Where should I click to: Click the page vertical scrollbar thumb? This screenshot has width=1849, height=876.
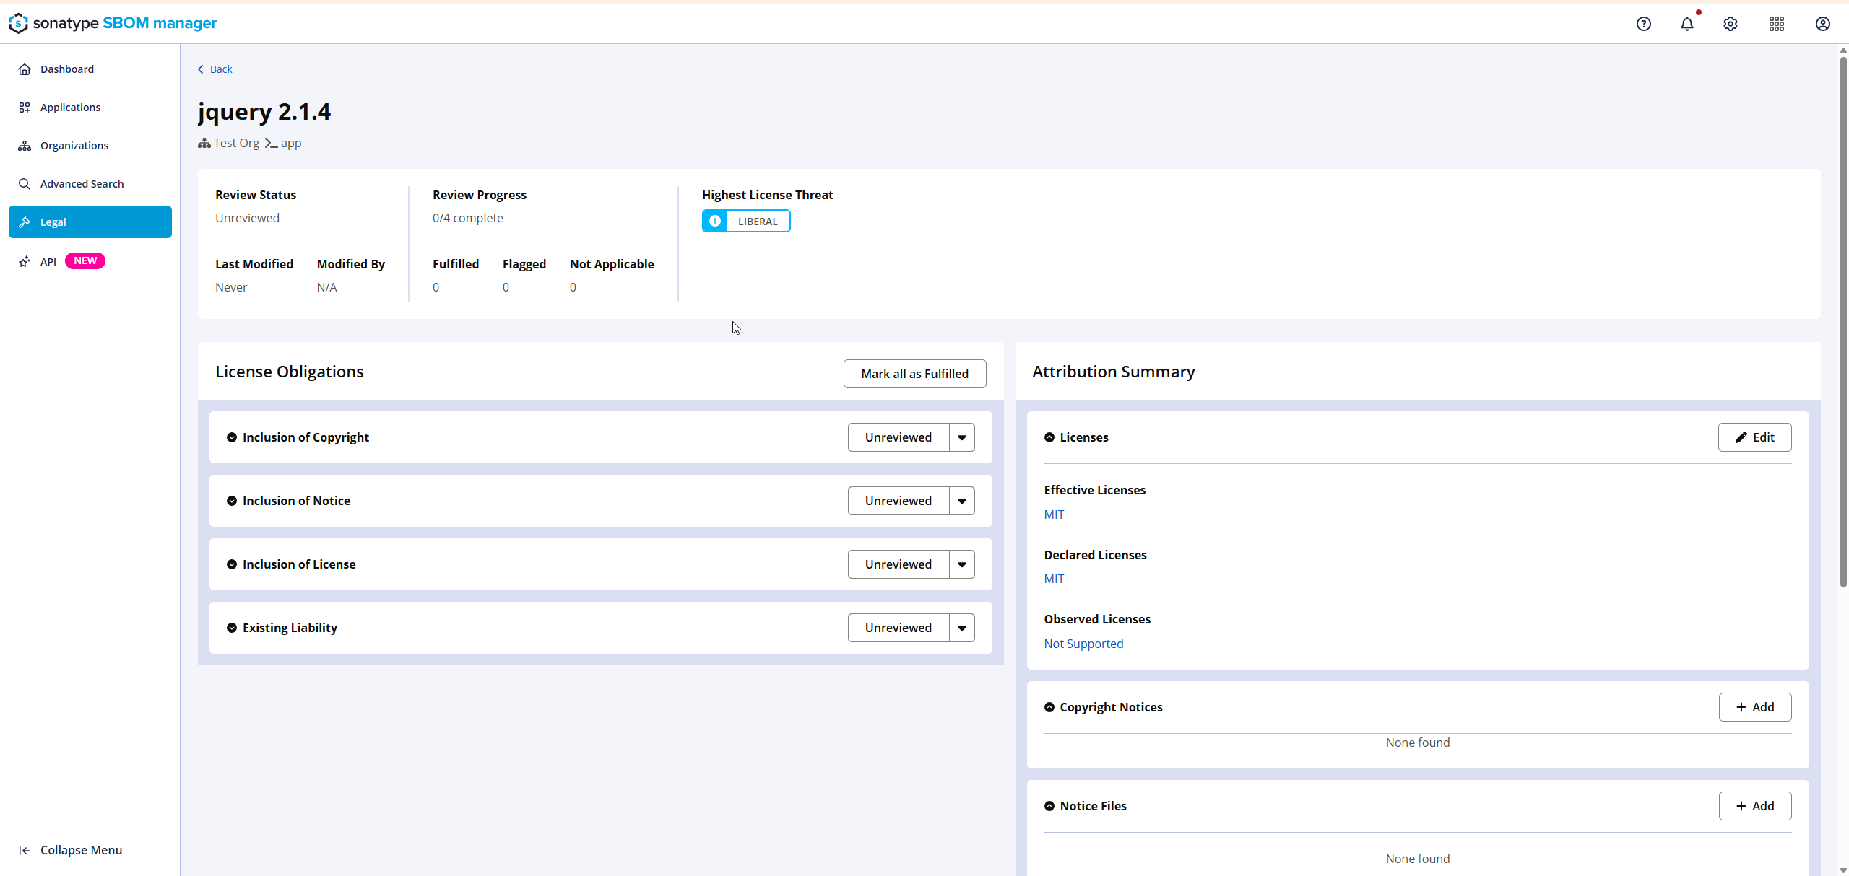[x=1843, y=321]
